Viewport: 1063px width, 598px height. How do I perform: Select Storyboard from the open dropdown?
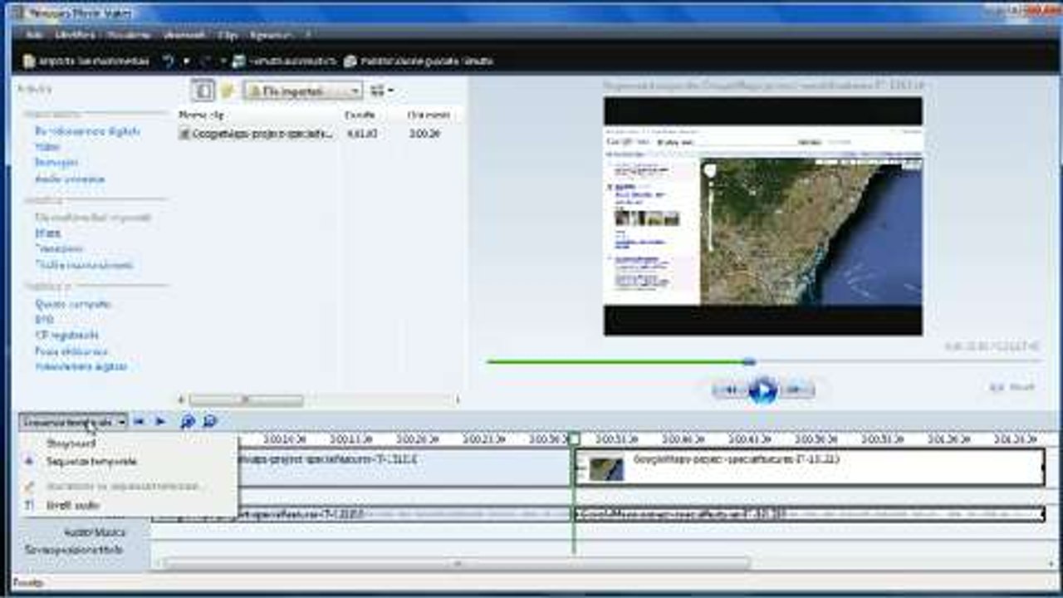click(x=71, y=444)
